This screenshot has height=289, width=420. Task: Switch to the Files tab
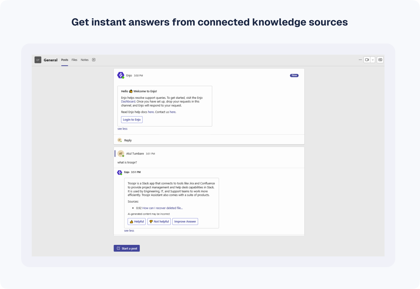click(x=74, y=60)
